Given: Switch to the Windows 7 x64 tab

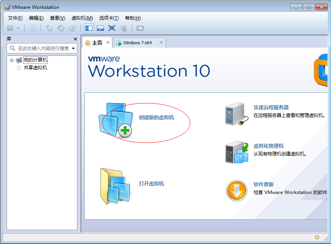Looking at the screenshot, I should (140, 43).
